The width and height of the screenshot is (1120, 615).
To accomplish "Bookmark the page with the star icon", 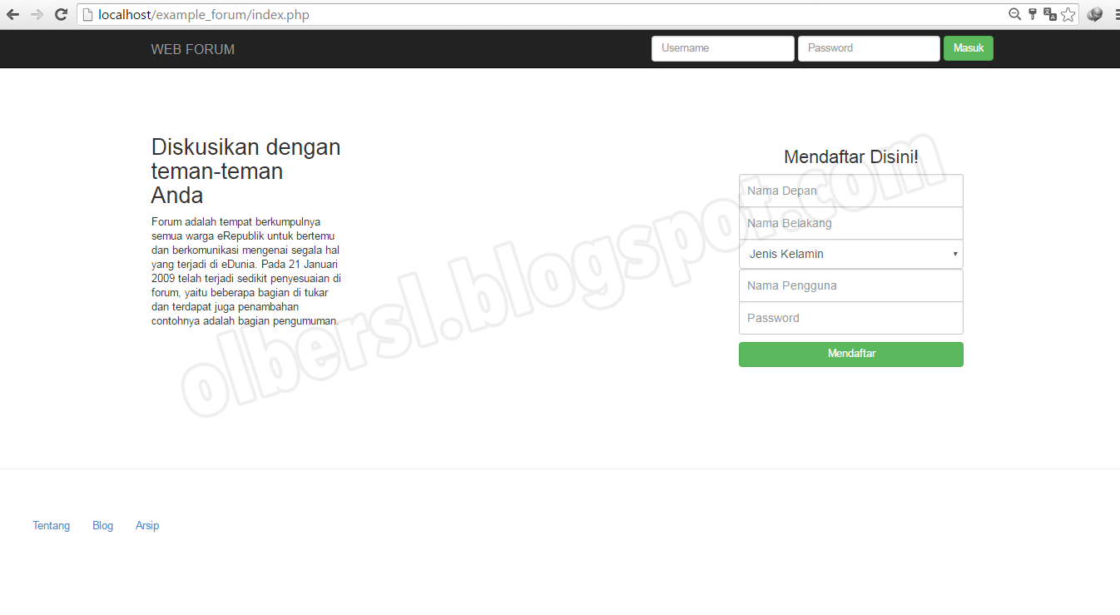I will (1068, 14).
